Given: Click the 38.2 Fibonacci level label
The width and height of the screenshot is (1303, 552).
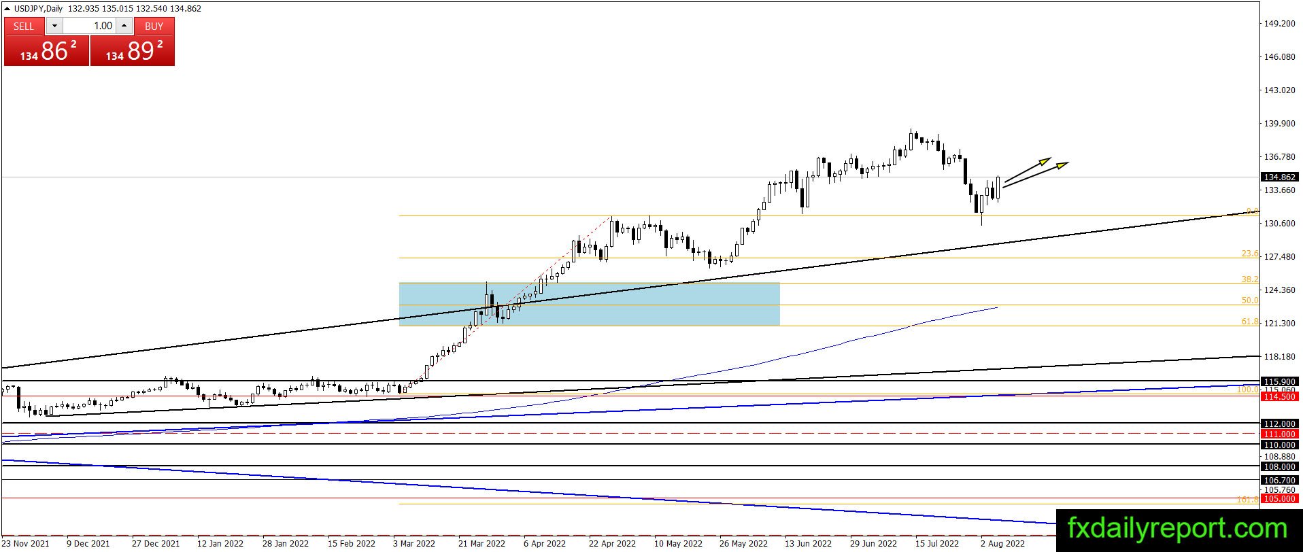Looking at the screenshot, I should tap(1250, 279).
